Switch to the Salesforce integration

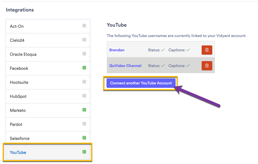pos(19,138)
